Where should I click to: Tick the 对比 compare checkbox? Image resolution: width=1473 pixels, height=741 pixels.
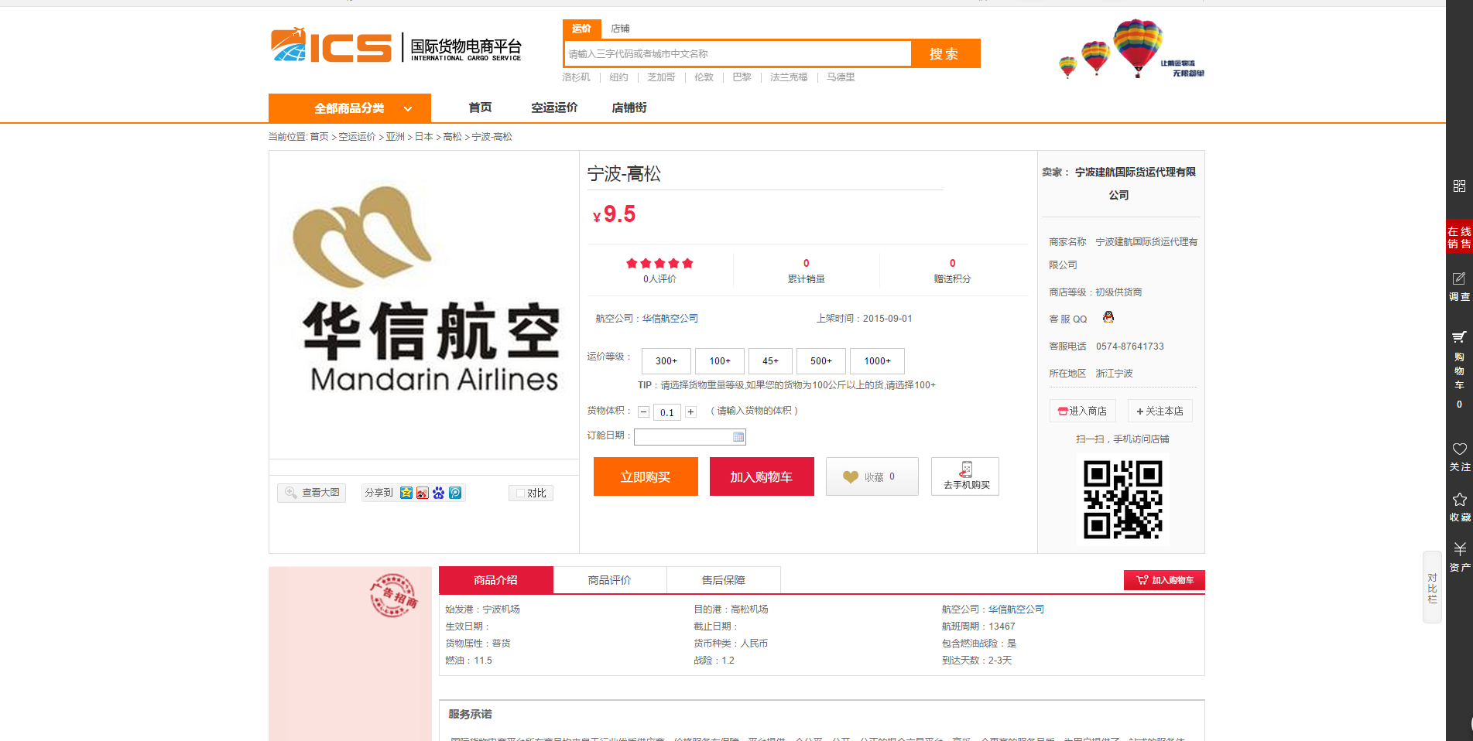(x=521, y=493)
